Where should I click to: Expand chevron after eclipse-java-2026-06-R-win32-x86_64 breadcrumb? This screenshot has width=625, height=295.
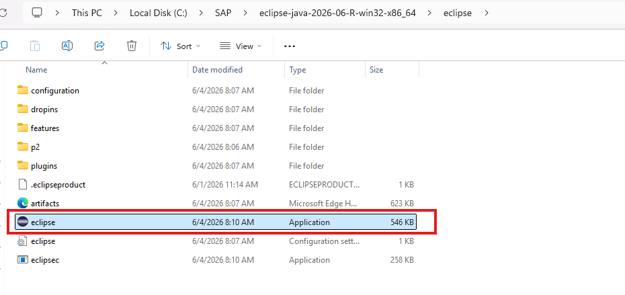click(429, 13)
